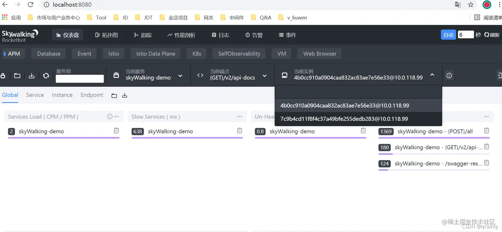Open the Q&A bookmark folder
The image size is (502, 232).
(x=261, y=18)
